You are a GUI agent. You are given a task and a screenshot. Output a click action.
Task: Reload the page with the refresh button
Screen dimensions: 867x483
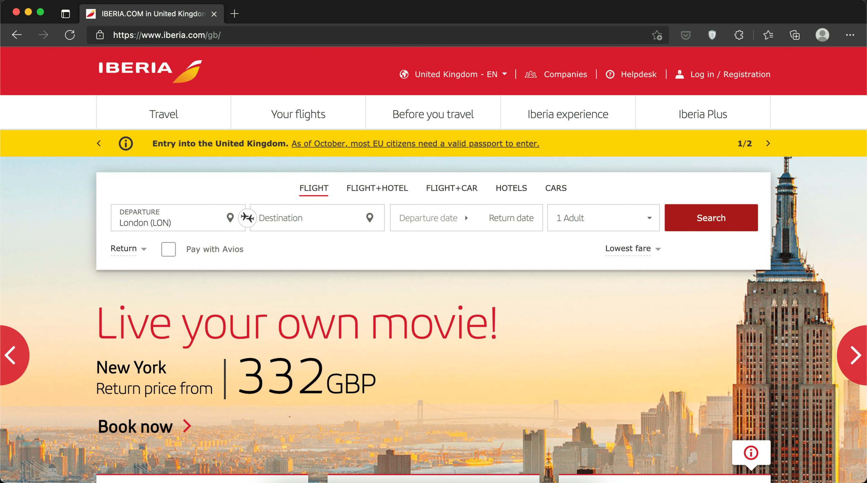(x=70, y=35)
